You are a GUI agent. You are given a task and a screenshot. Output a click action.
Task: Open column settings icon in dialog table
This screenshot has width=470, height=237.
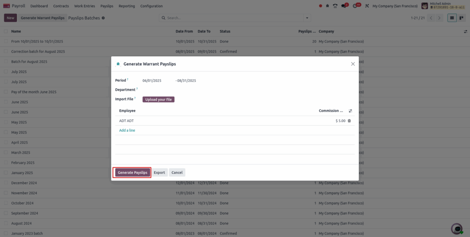350,111
